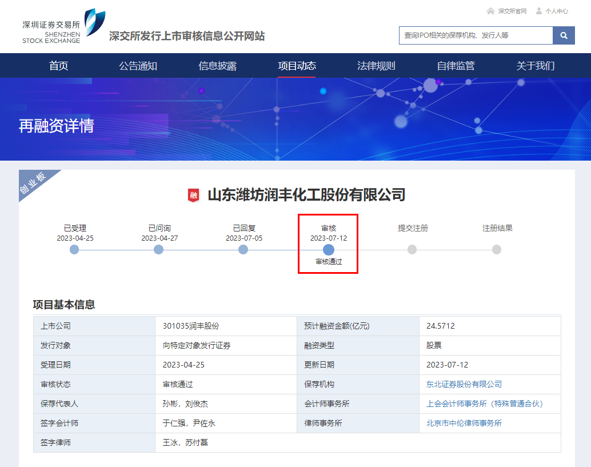Open the 上会会计师事务所 link
The height and width of the screenshot is (467, 591).
(x=484, y=404)
